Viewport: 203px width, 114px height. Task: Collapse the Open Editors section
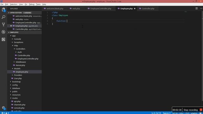[9, 13]
